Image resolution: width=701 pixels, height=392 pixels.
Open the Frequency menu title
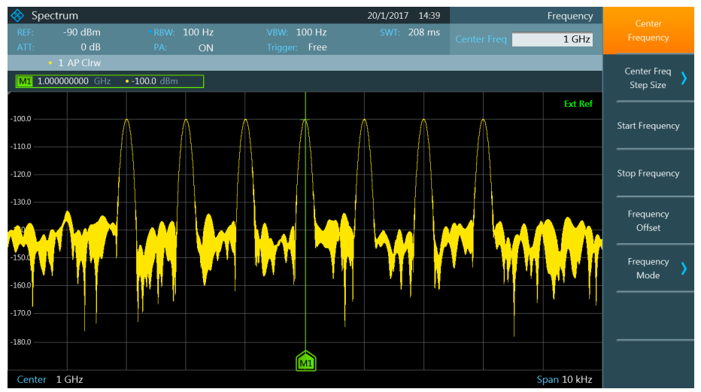point(569,16)
